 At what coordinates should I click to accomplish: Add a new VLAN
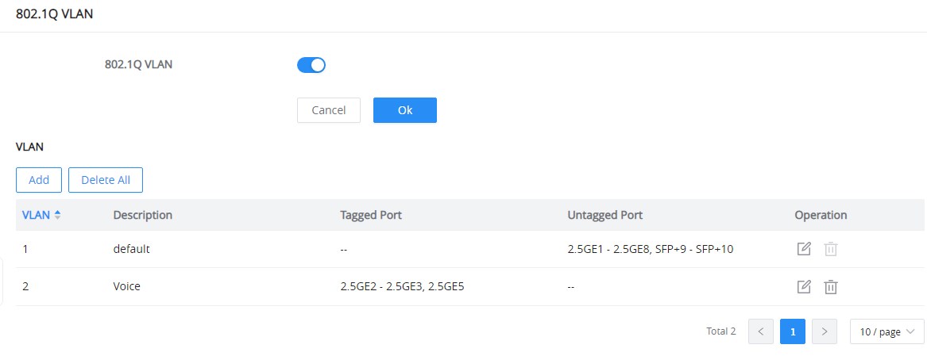coord(39,180)
